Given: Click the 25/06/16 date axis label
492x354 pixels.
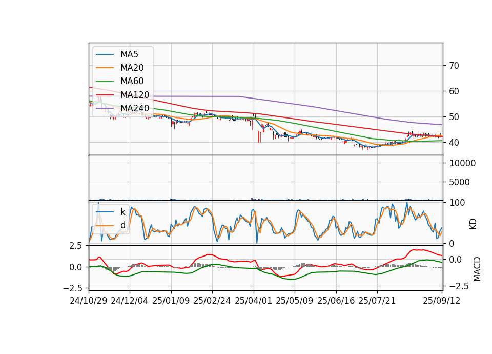Looking at the screenshot, I should pos(336,301).
